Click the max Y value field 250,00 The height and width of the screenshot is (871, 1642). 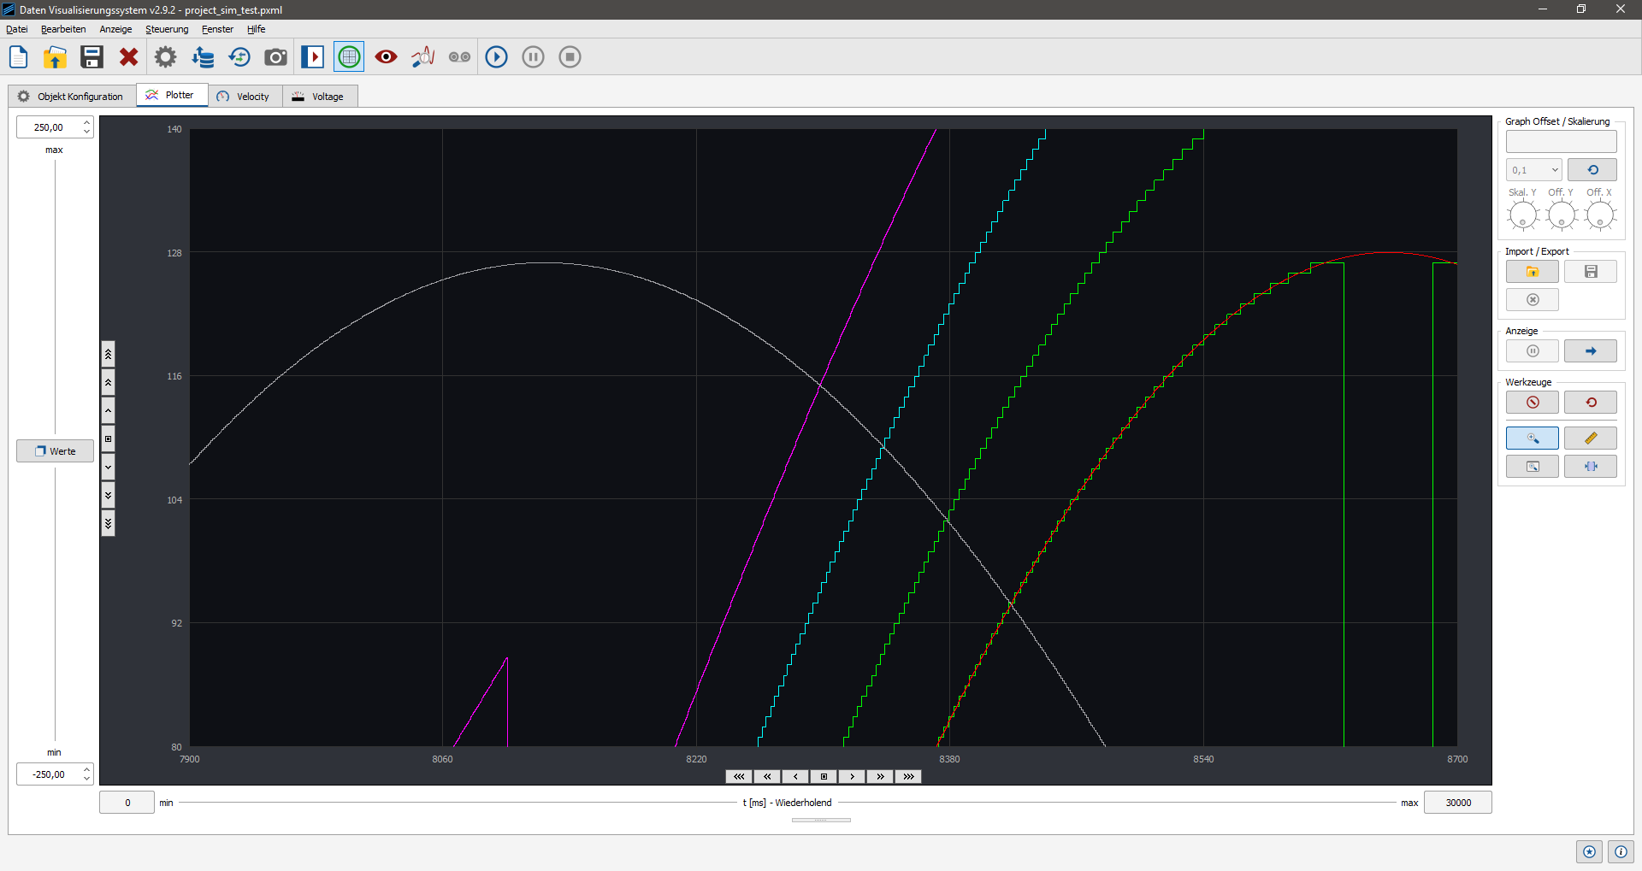tap(50, 127)
